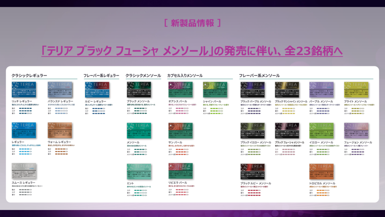Click the ブラック フューシャメンソール product name
The height and width of the screenshot is (217, 385).
click(x=289, y=142)
